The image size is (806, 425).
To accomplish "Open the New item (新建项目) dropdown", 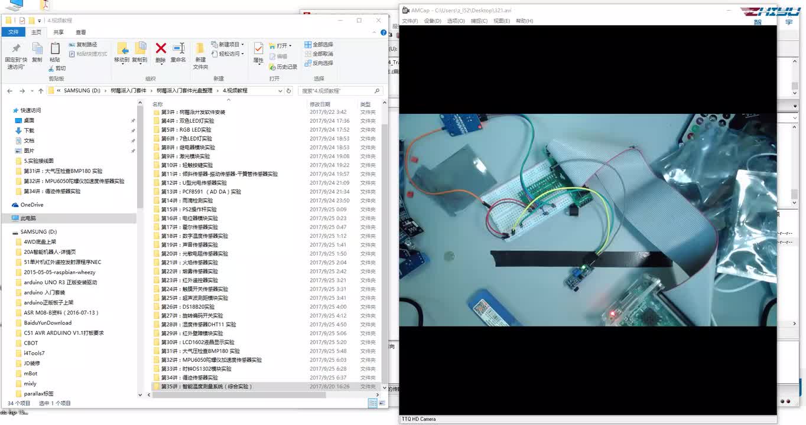I will coord(227,45).
